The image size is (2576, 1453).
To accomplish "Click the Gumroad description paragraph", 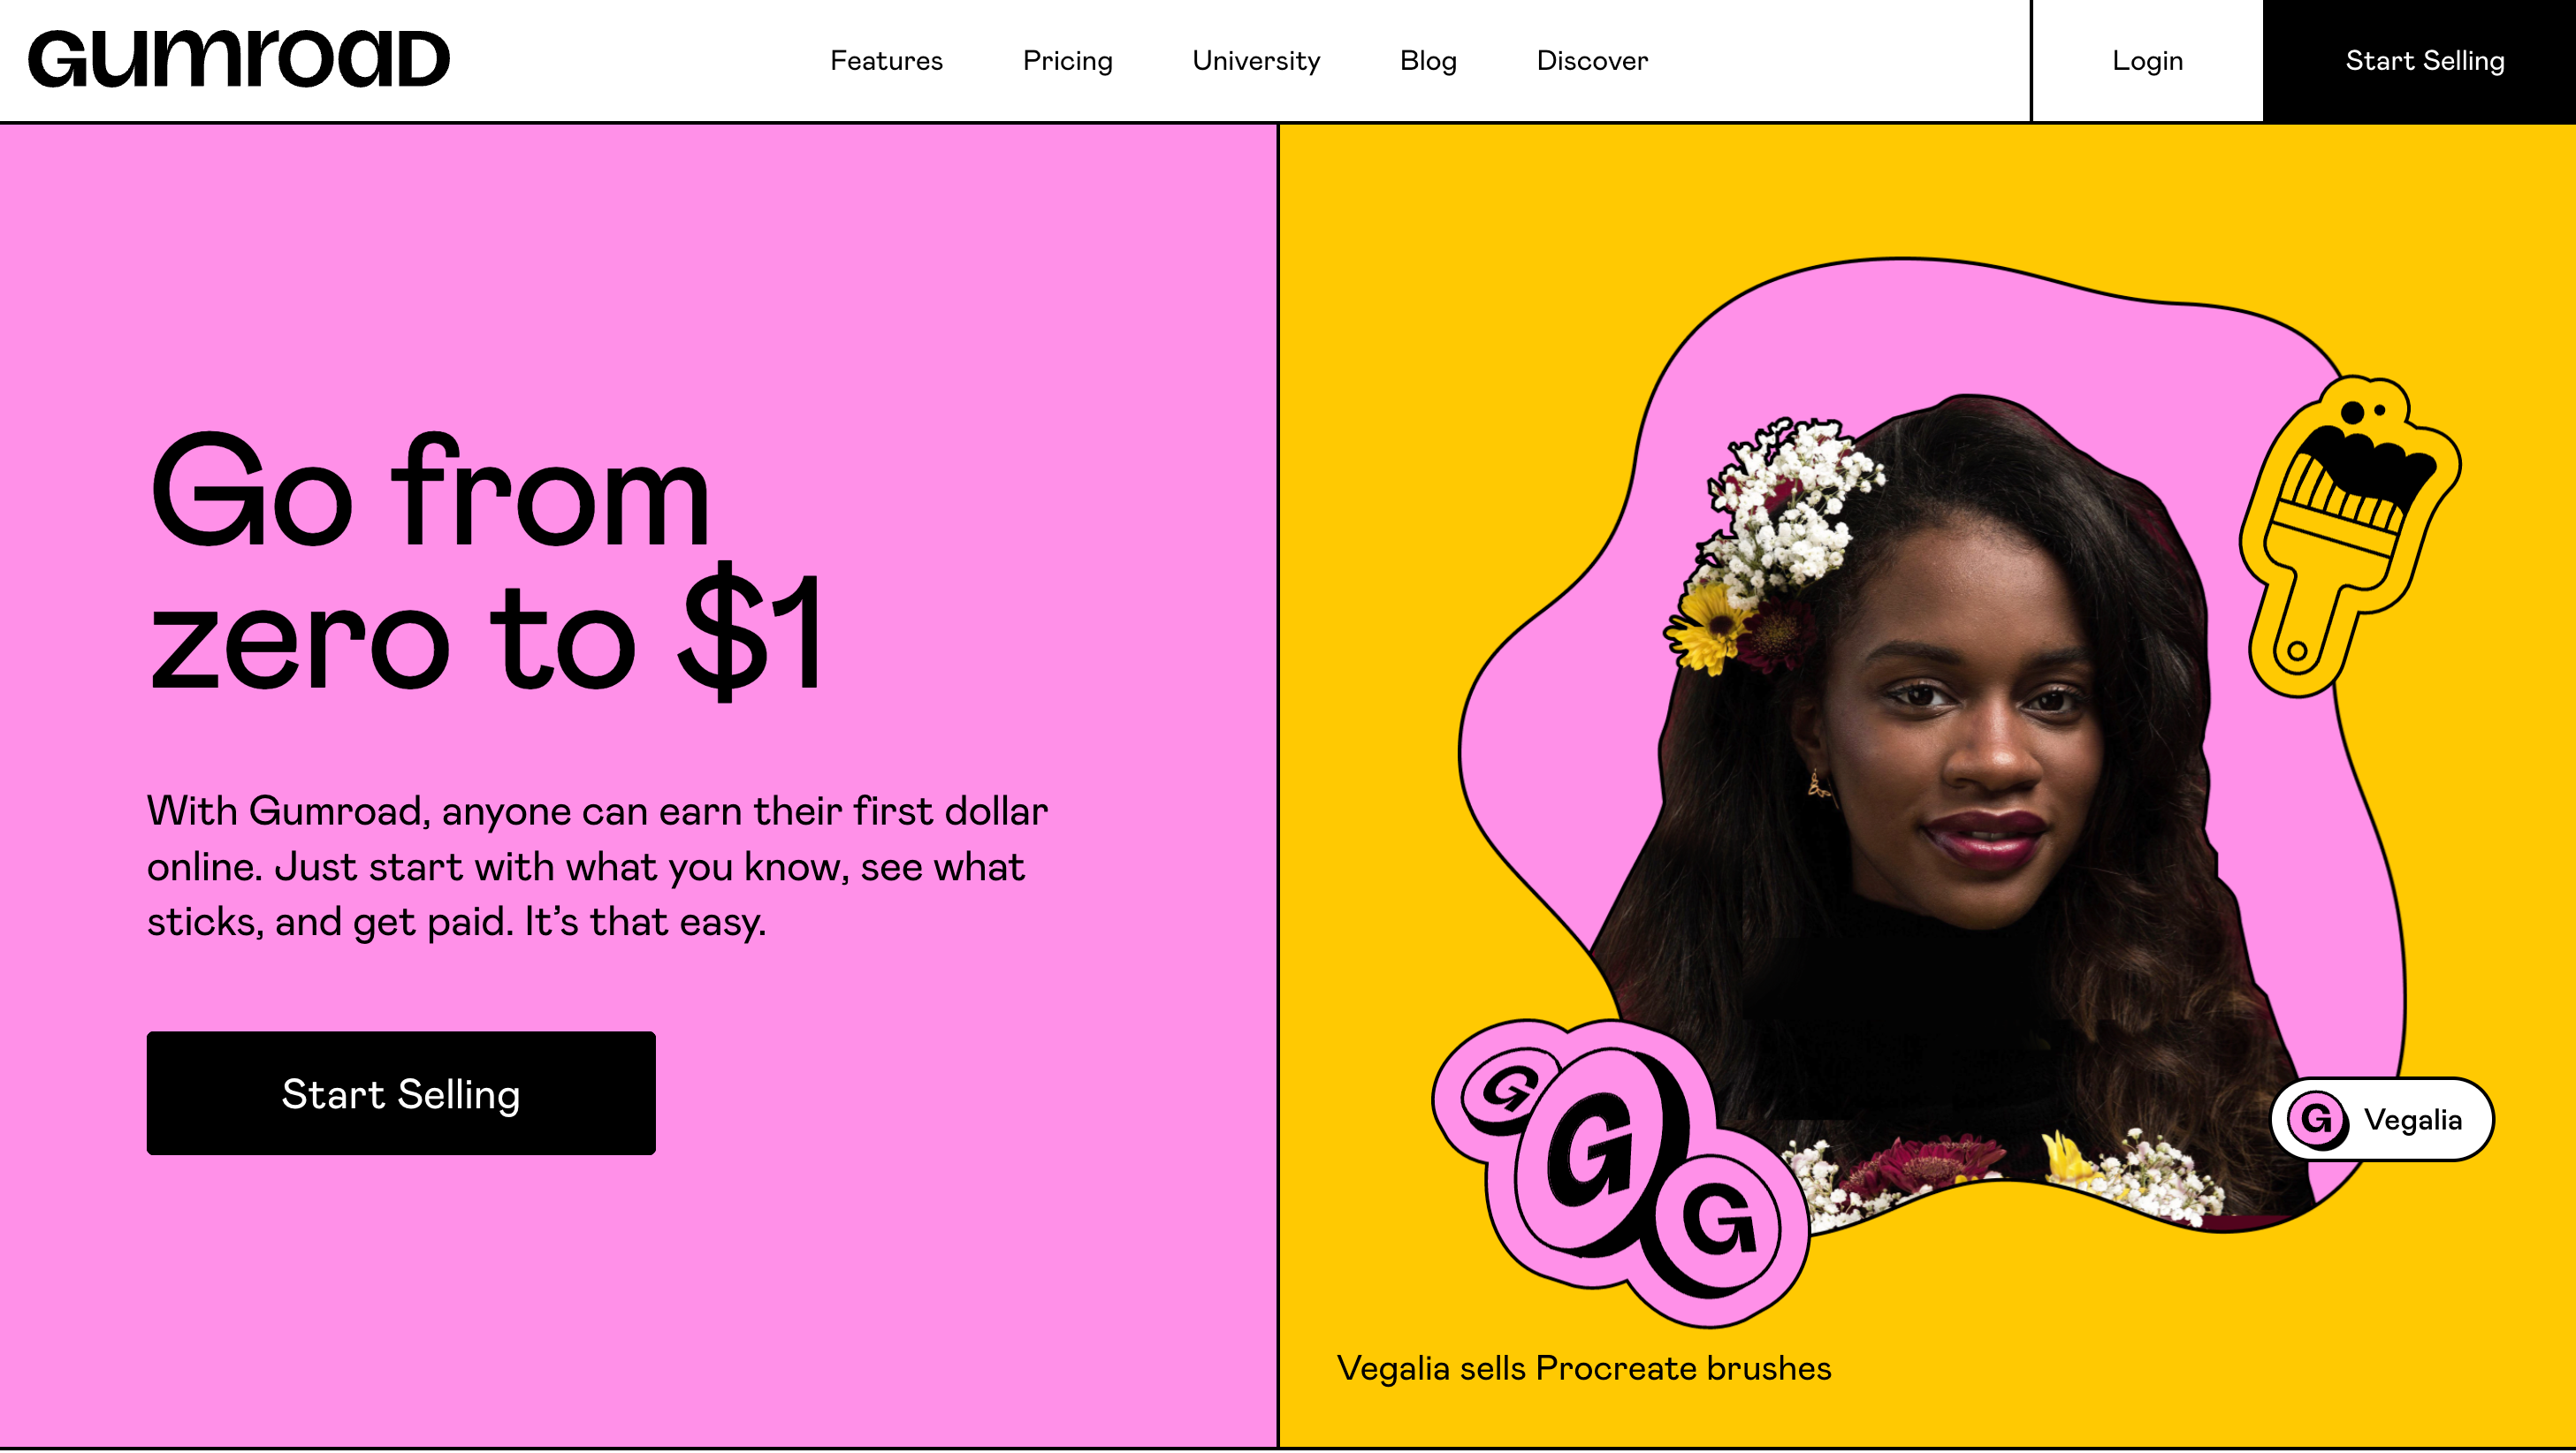I will point(597,866).
